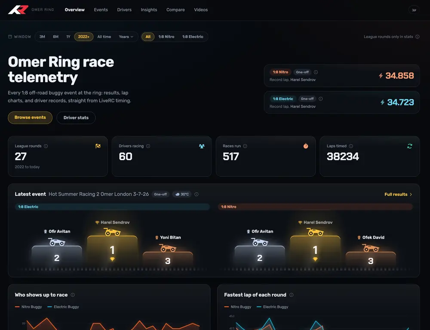The image size is (430, 330).
Task: Filter by 1:8 Nitro class
Action: 166,37
